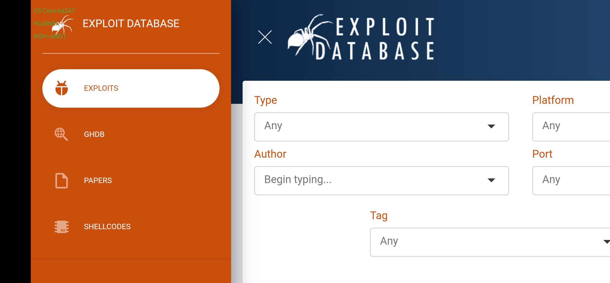Close the sidebar with the X icon

click(x=265, y=37)
